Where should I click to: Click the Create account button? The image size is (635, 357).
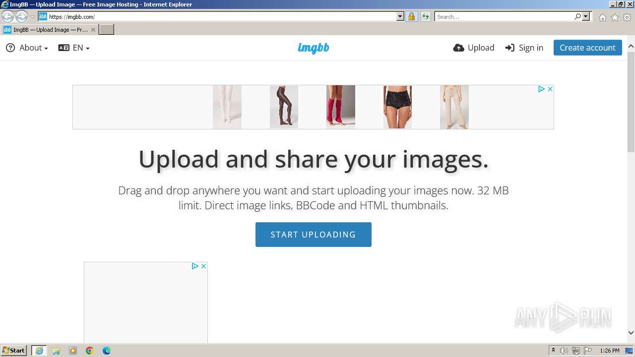[x=587, y=48]
